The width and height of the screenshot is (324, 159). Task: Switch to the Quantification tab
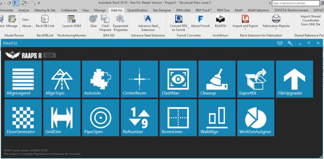tap(137, 10)
